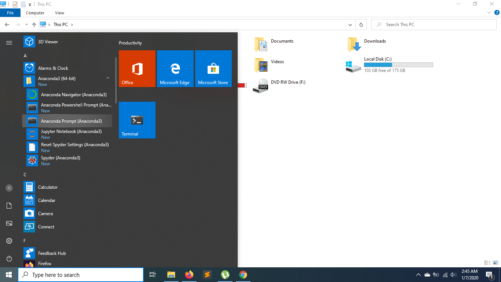Switch to details view layout

[487, 263]
